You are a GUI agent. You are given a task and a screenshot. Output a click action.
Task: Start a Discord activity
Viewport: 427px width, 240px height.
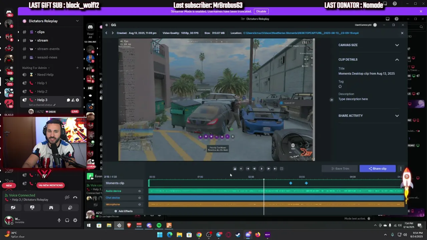pos(51,207)
